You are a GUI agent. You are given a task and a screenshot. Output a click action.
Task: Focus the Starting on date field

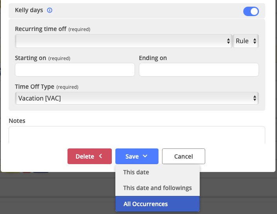75,70
